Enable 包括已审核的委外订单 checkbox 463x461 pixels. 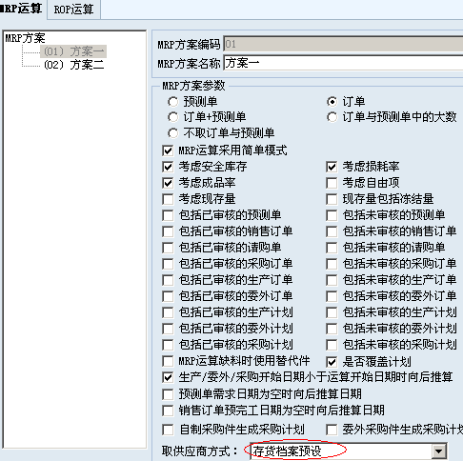168,296
